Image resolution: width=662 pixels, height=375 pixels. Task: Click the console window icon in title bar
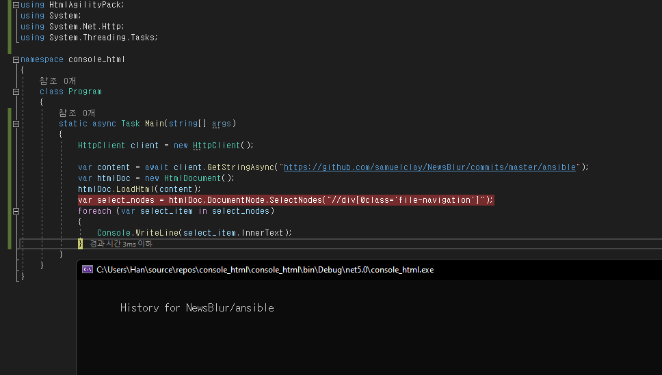coord(88,270)
